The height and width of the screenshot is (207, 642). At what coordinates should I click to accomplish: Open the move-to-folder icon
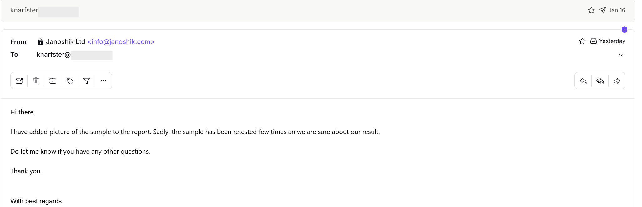click(53, 81)
